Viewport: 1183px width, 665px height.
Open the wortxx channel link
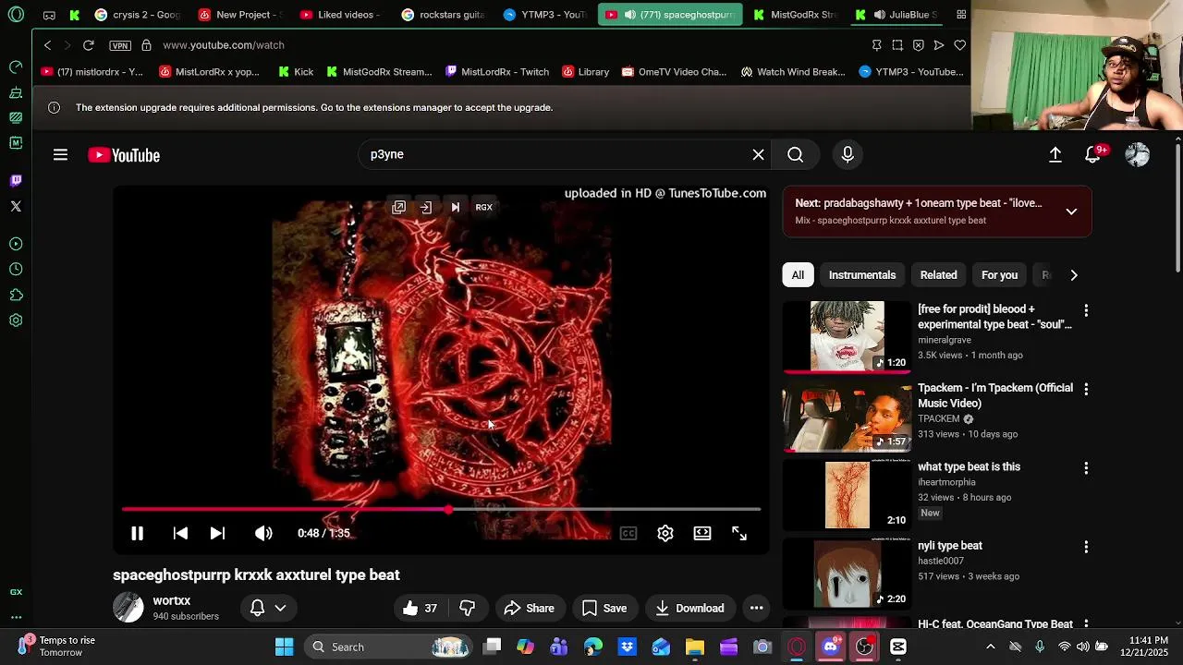pos(172,600)
